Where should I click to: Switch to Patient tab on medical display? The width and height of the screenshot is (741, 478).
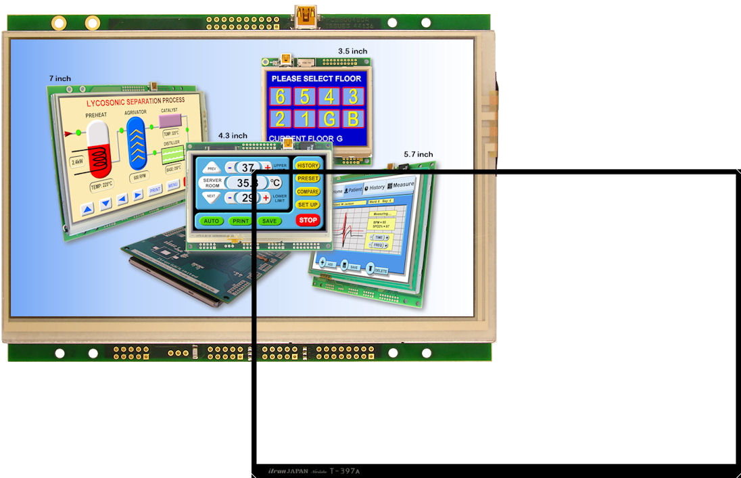coord(352,189)
